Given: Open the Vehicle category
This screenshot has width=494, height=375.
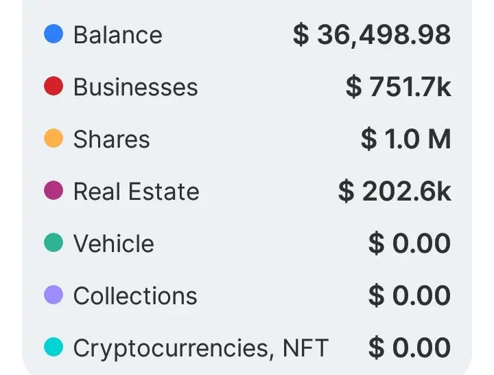Looking at the screenshot, I should click(x=113, y=244).
